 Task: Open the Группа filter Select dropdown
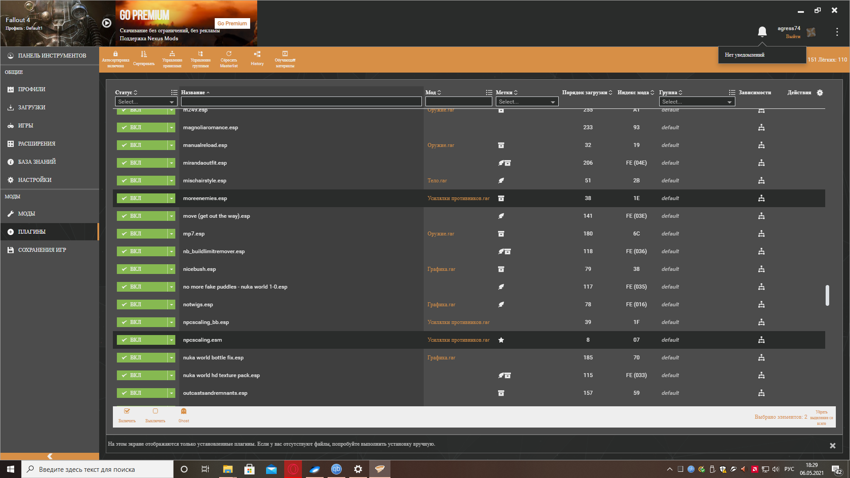(696, 102)
